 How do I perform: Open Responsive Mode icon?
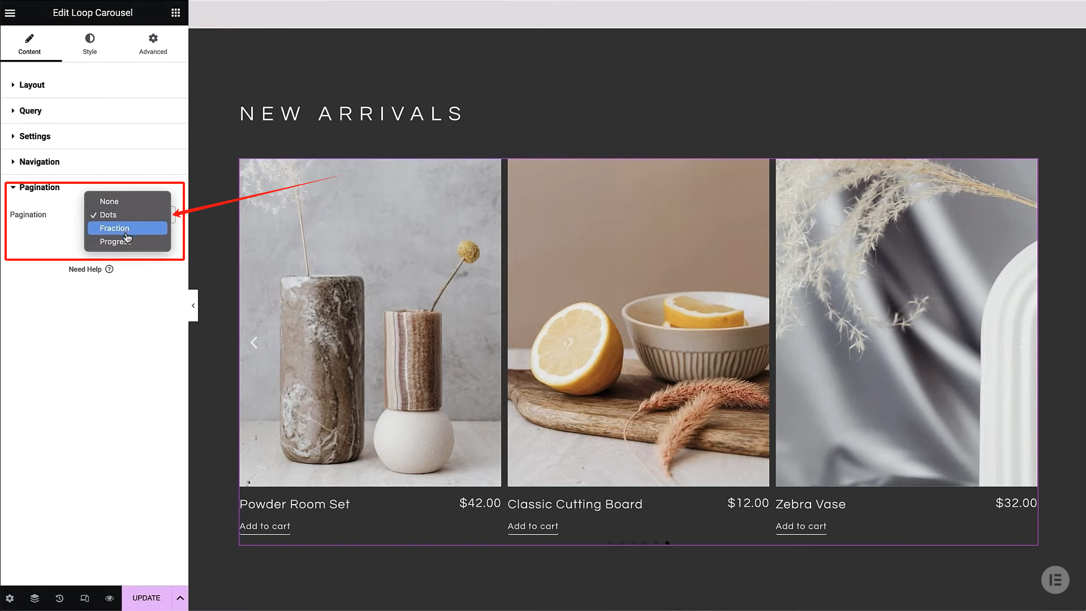point(85,598)
